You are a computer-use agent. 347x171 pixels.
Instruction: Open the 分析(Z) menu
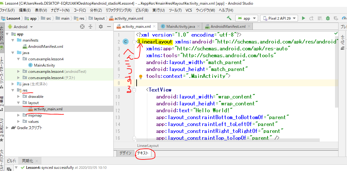pos(96,10)
